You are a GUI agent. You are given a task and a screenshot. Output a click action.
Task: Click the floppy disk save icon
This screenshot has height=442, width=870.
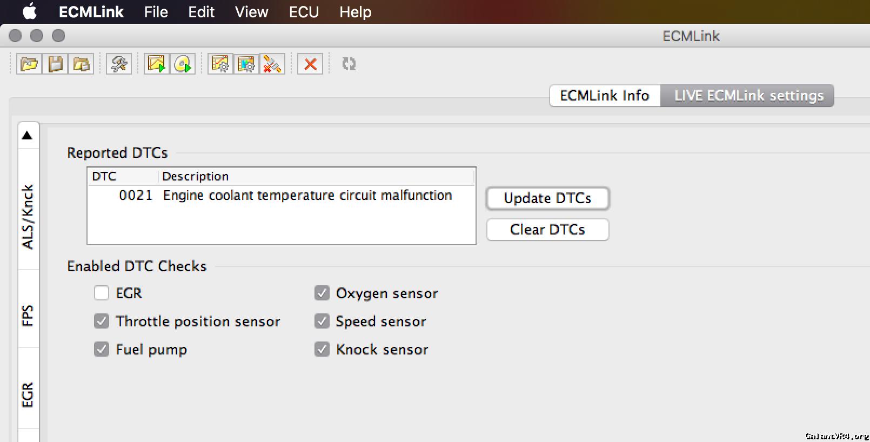pos(56,64)
